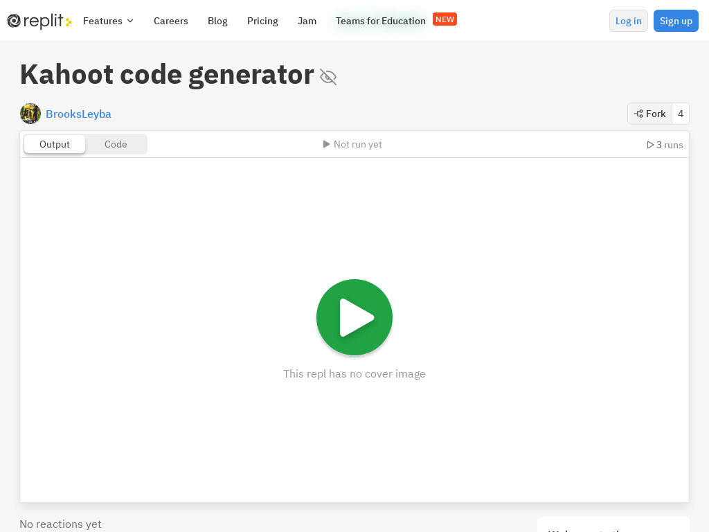The height and width of the screenshot is (532, 709).
Task: Click the Not run yet status
Action: [x=352, y=144]
